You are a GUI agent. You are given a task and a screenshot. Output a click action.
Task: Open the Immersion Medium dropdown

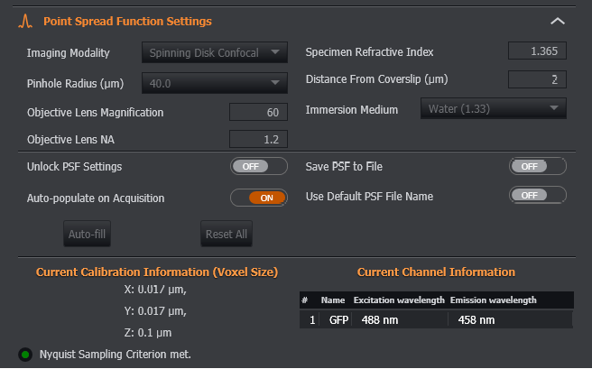[493, 109]
